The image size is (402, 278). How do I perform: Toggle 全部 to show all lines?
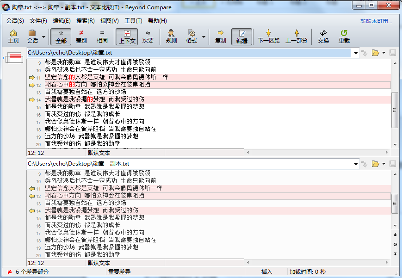61,36
